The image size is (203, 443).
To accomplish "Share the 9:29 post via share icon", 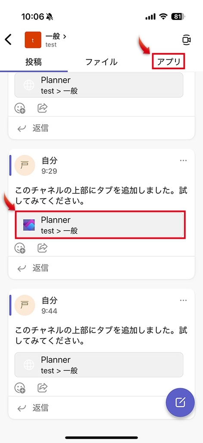I will [x=43, y=247].
